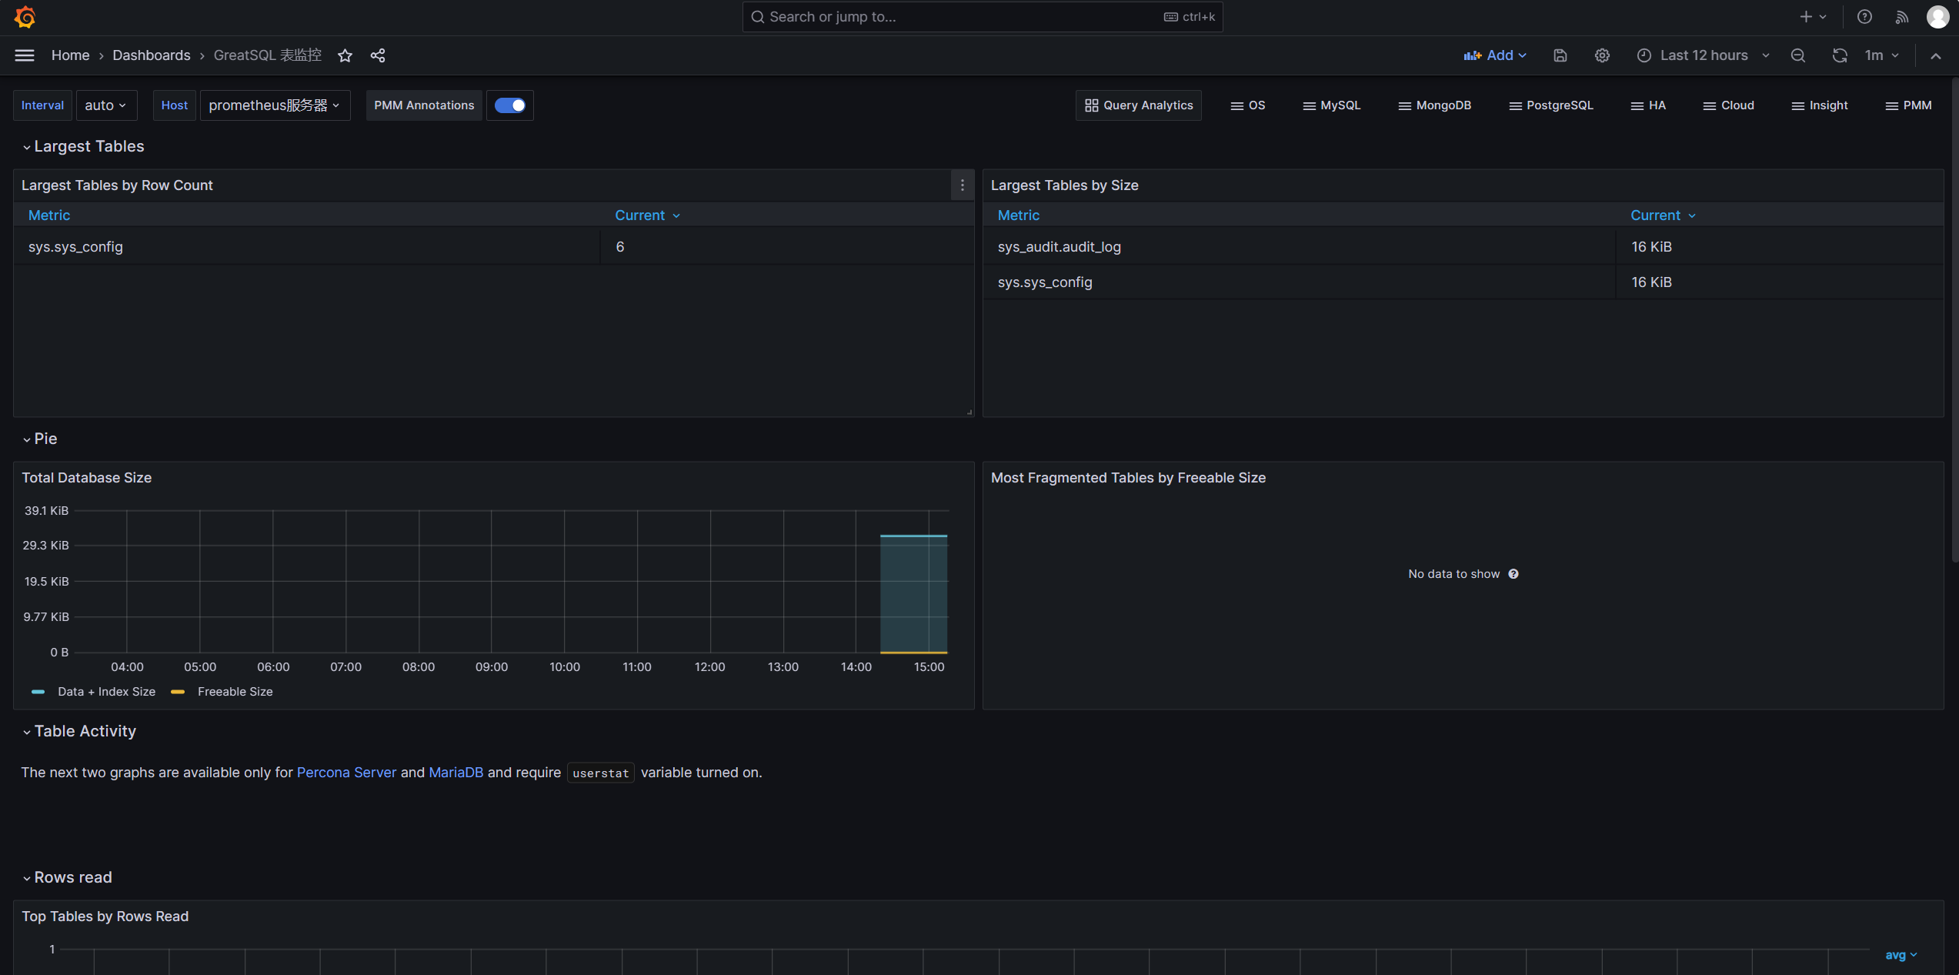The height and width of the screenshot is (975, 1959).
Task: Toggle the PMM Annotations switch
Action: (x=509, y=105)
